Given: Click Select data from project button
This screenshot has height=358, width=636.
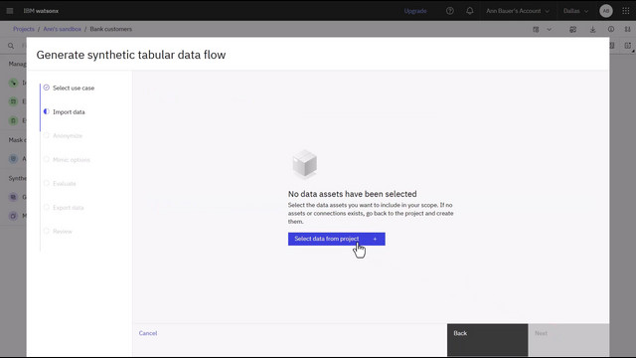Looking at the screenshot, I should pyautogui.click(x=337, y=239).
